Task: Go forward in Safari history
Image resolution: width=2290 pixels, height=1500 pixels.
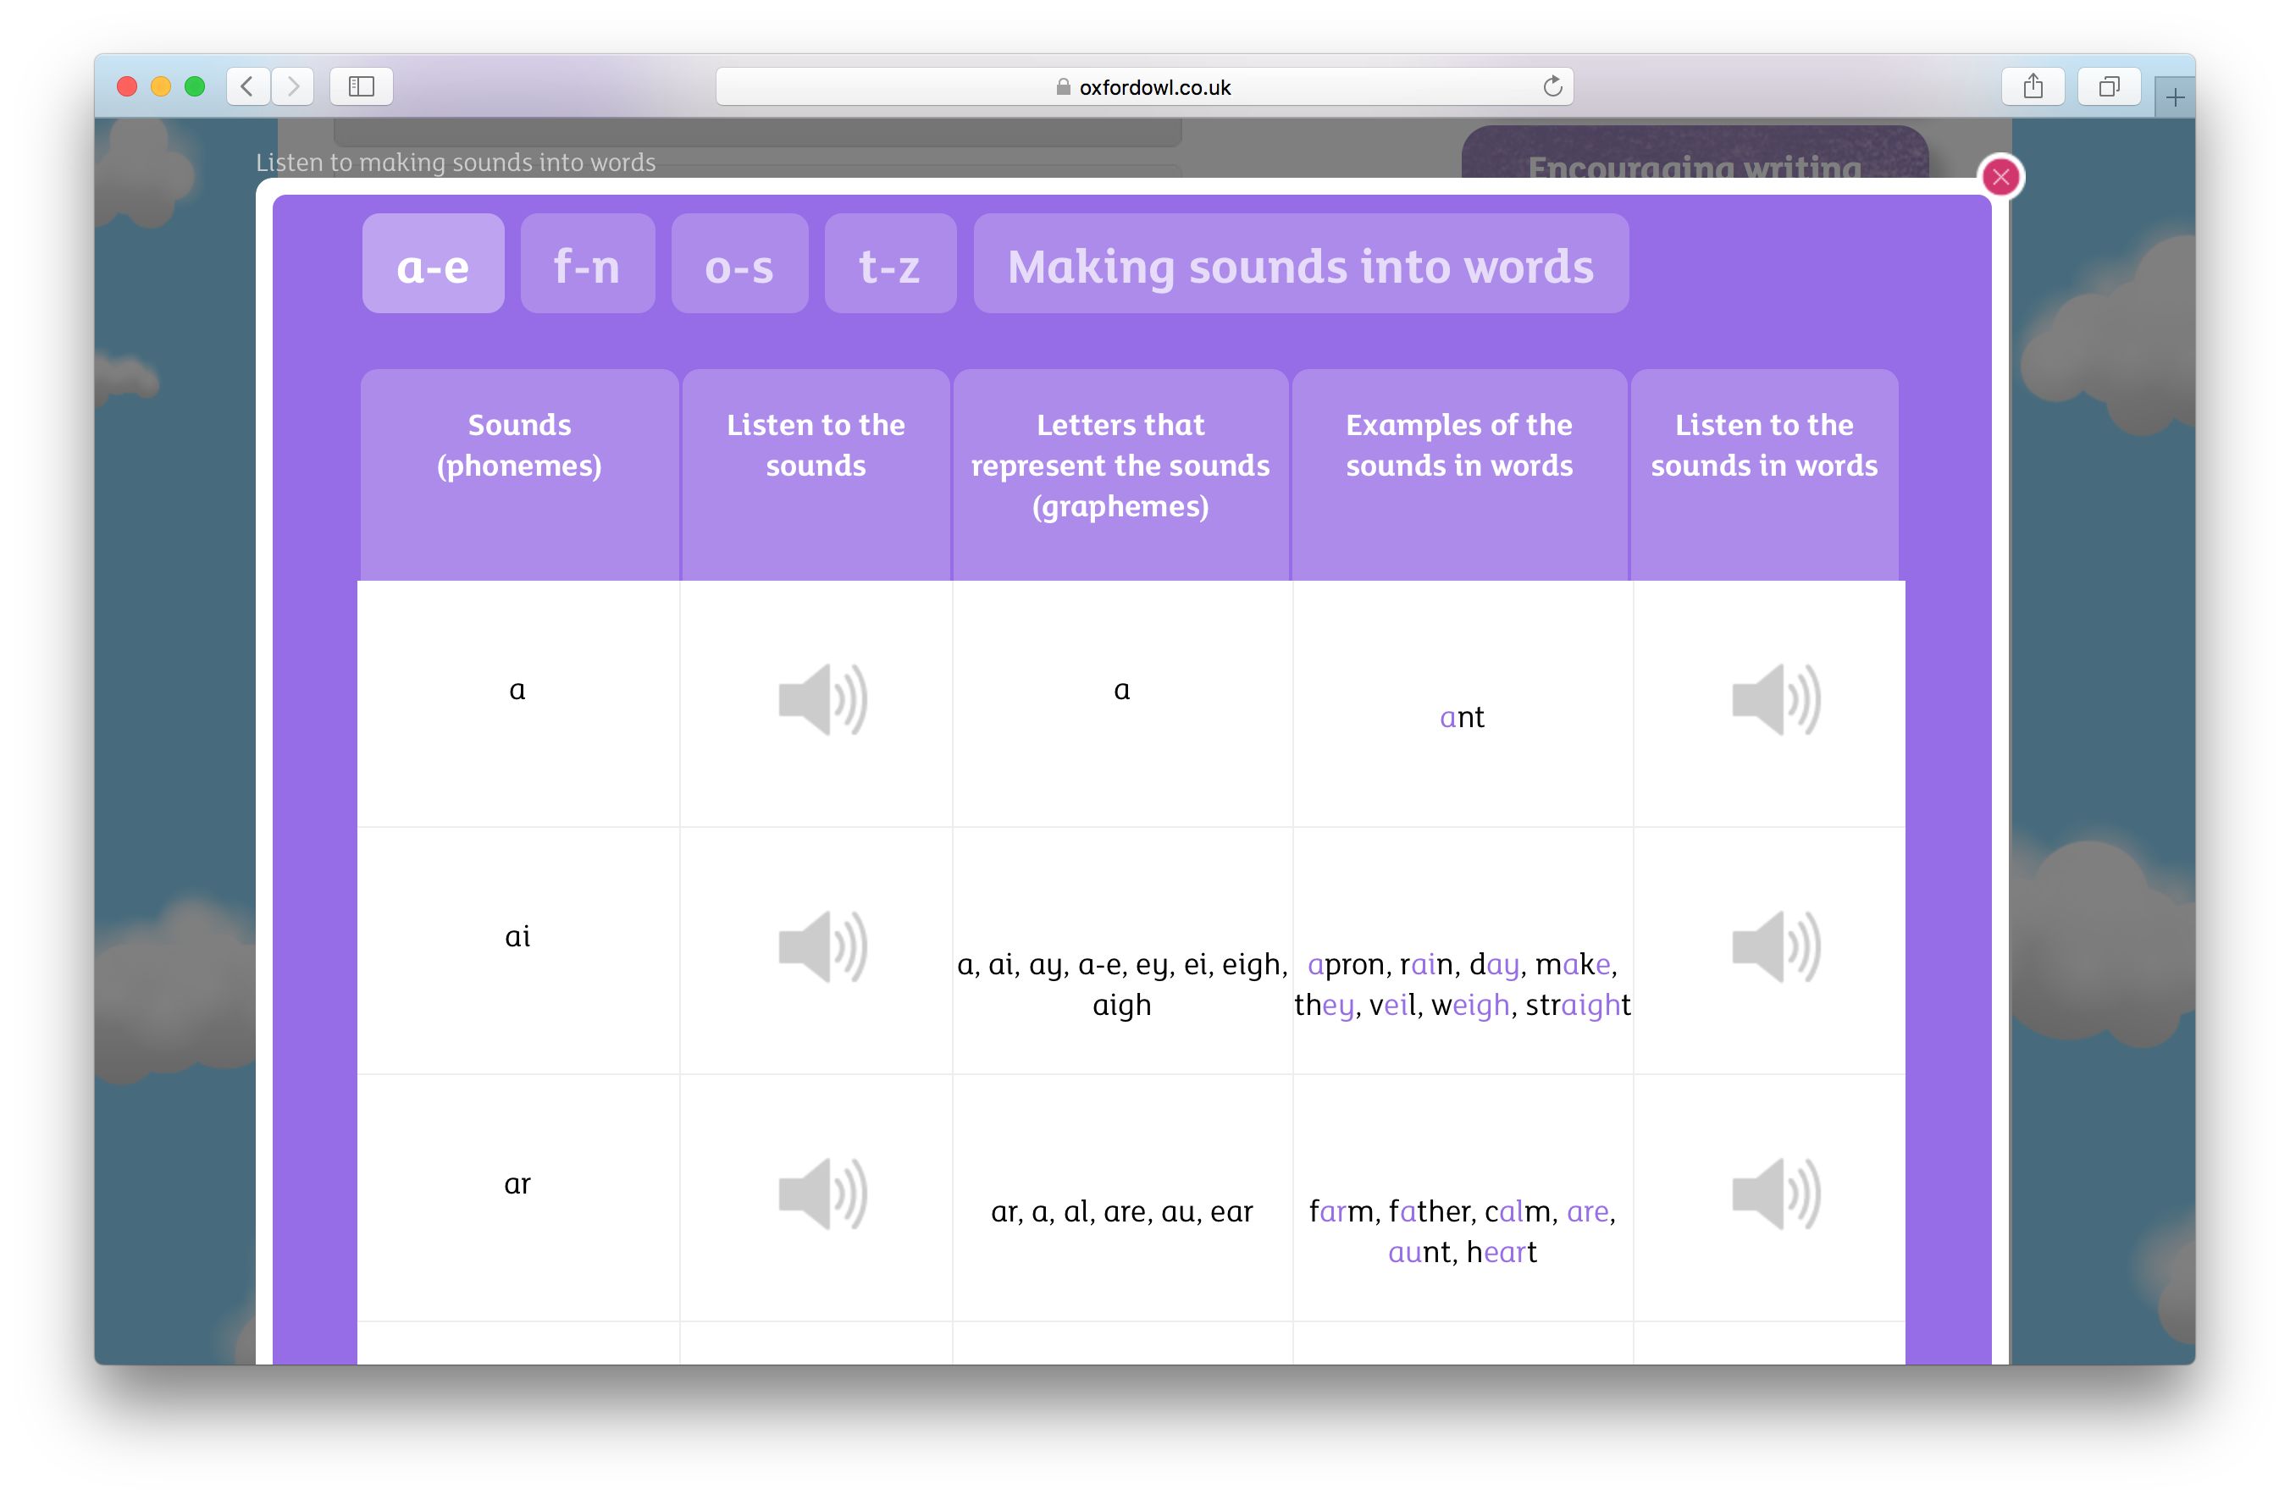Action: tap(292, 86)
